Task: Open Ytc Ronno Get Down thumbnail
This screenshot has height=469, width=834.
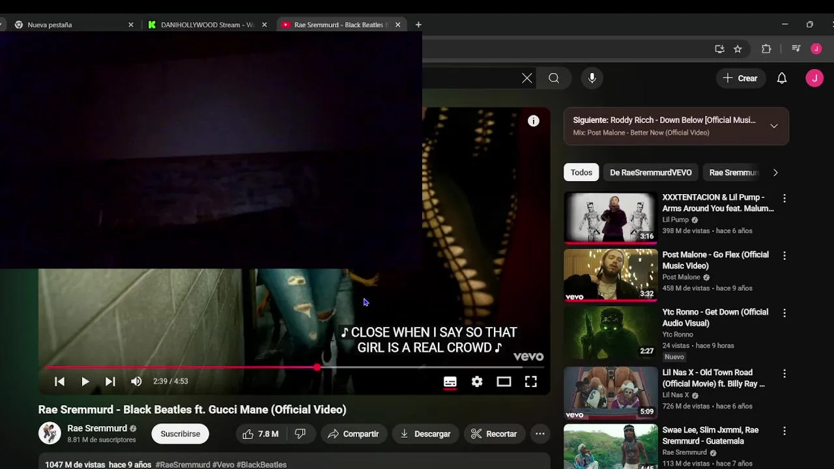Action: [x=611, y=332]
